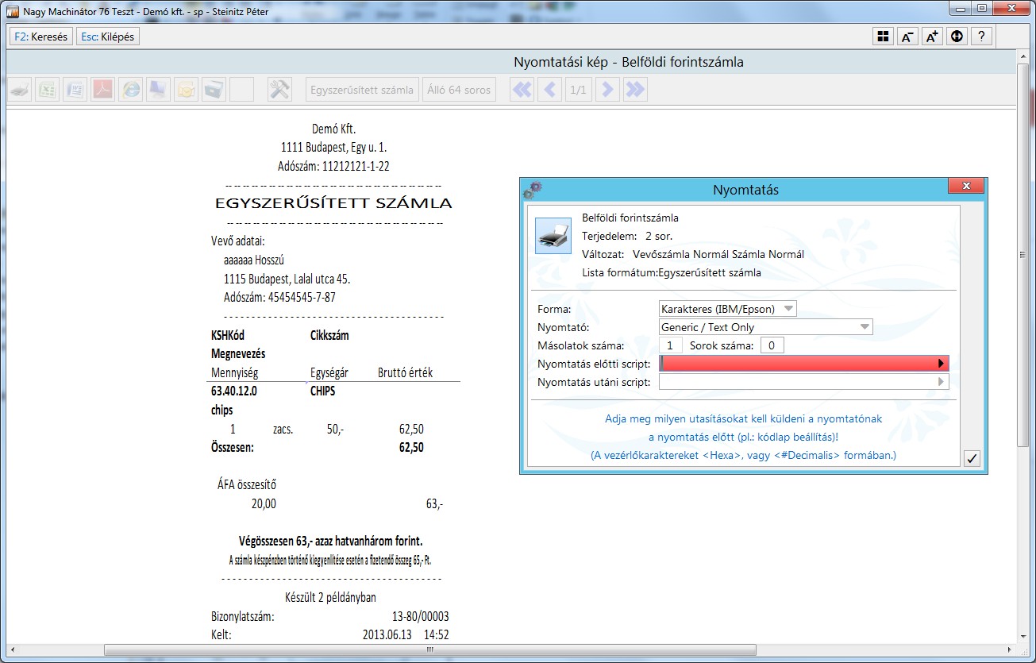Click the printer icon in the preview toolbar

point(20,90)
